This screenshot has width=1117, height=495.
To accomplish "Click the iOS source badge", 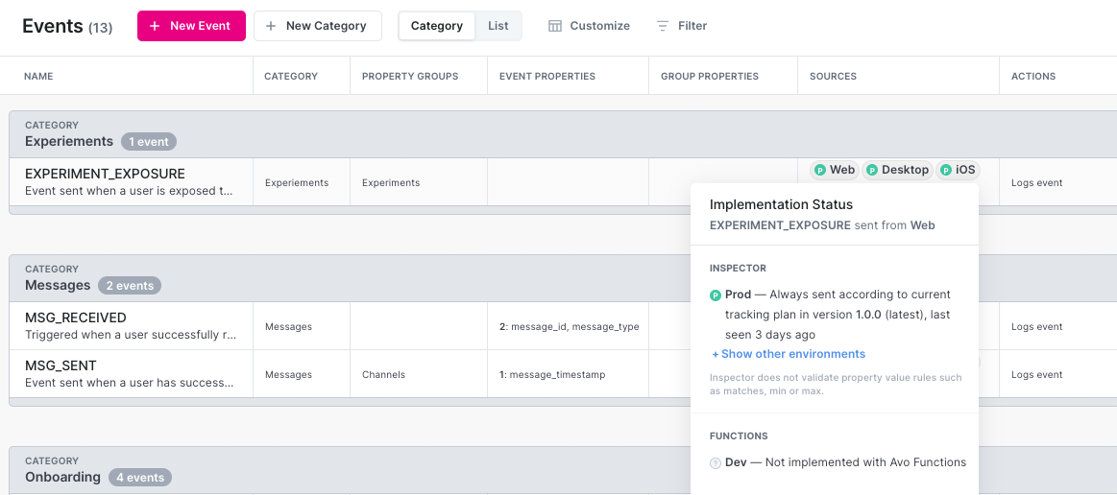I will click(958, 170).
